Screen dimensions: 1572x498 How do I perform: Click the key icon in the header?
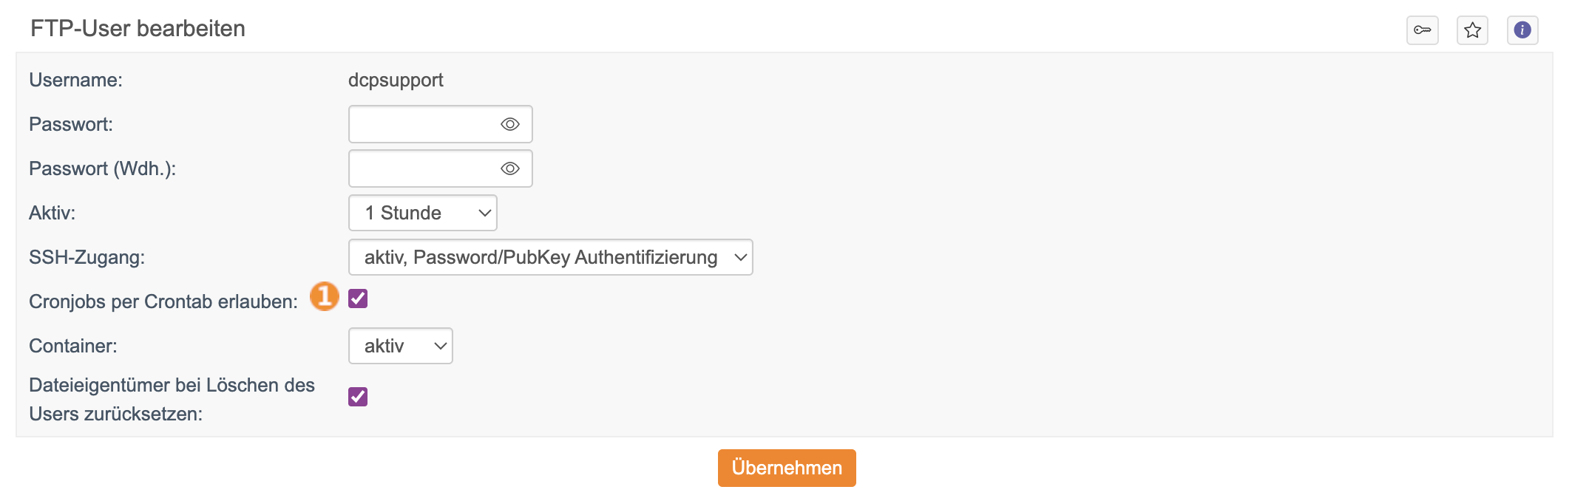click(x=1422, y=30)
